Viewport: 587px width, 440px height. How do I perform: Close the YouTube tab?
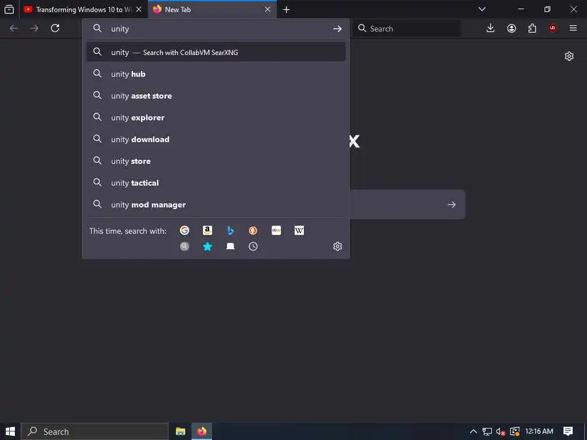coord(139,9)
